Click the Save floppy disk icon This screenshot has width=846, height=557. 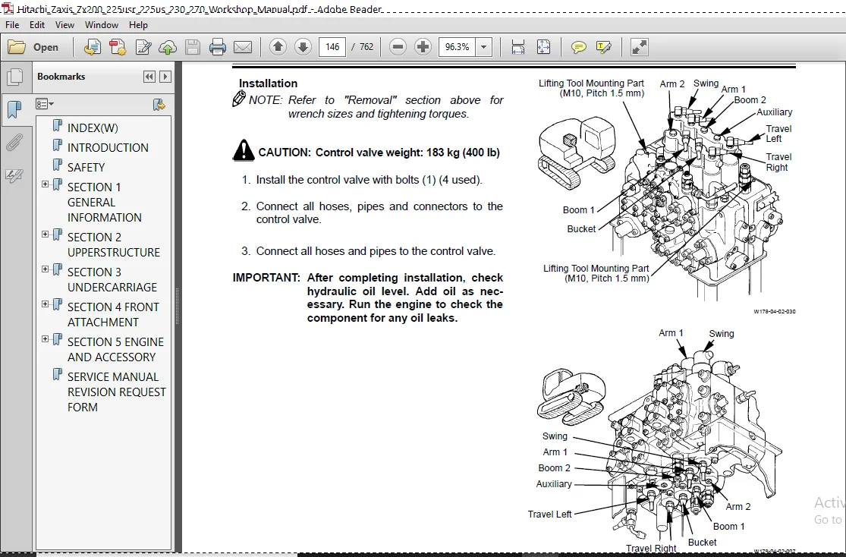tap(193, 48)
